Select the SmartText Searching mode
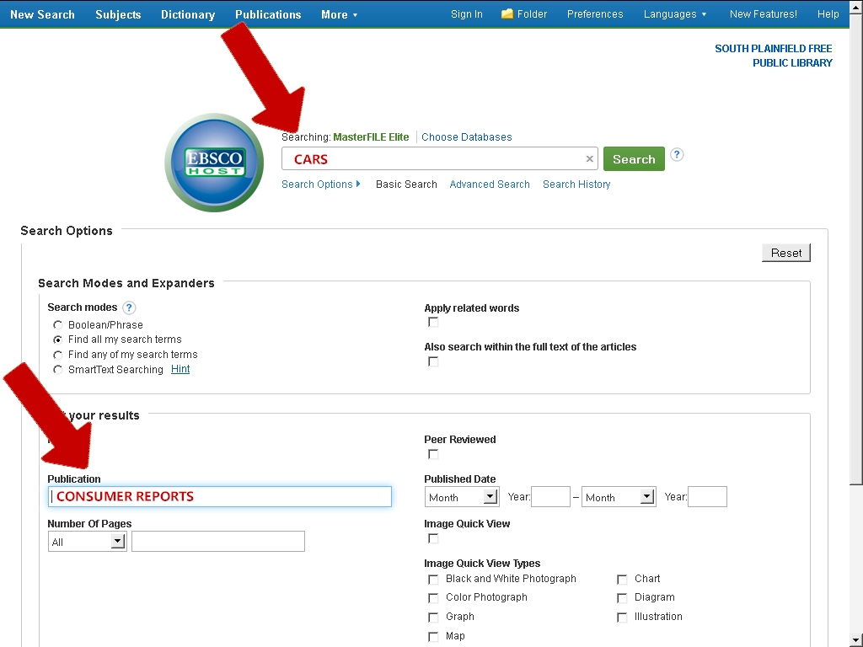Screen dimensions: 863x647 pyautogui.click(x=58, y=370)
